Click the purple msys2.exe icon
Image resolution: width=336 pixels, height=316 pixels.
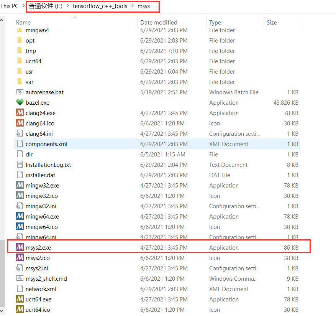coord(20,247)
